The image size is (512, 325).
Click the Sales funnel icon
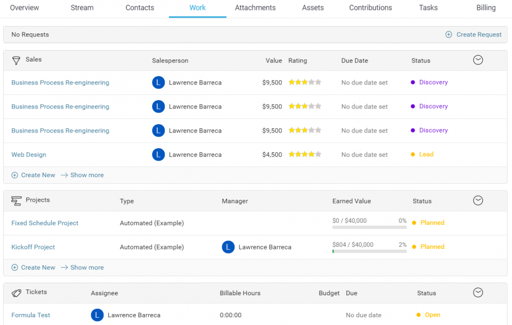click(x=16, y=60)
